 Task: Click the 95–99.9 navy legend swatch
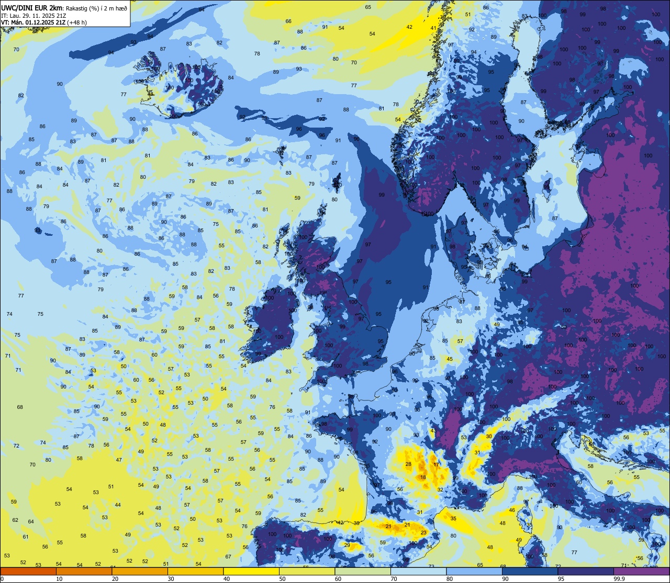click(x=586, y=571)
